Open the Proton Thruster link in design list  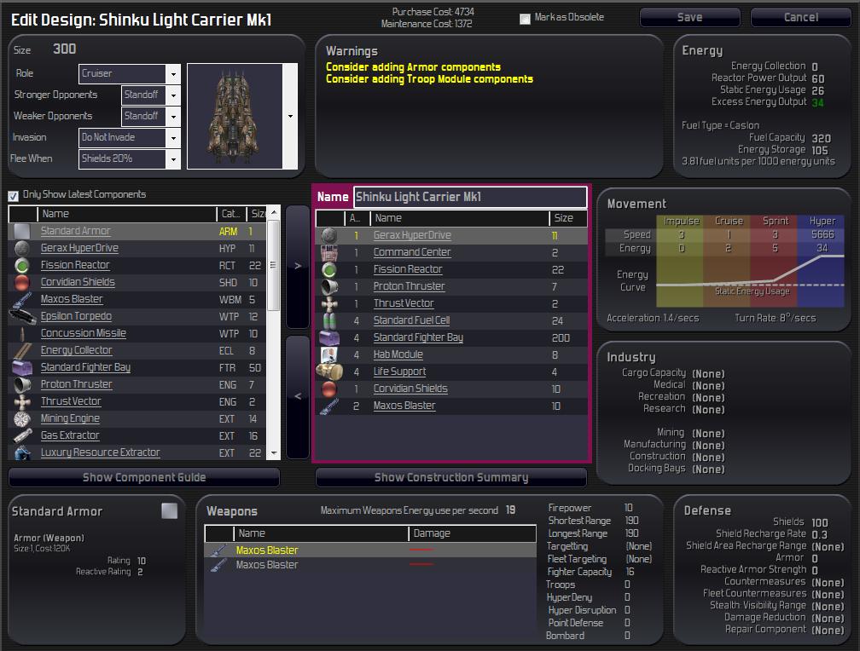[410, 286]
